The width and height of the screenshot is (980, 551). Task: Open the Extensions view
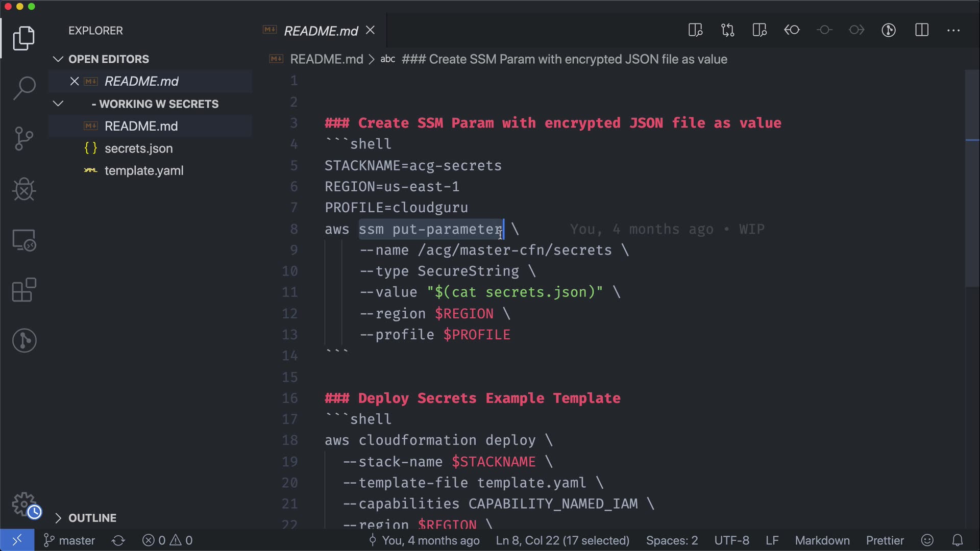click(x=24, y=290)
